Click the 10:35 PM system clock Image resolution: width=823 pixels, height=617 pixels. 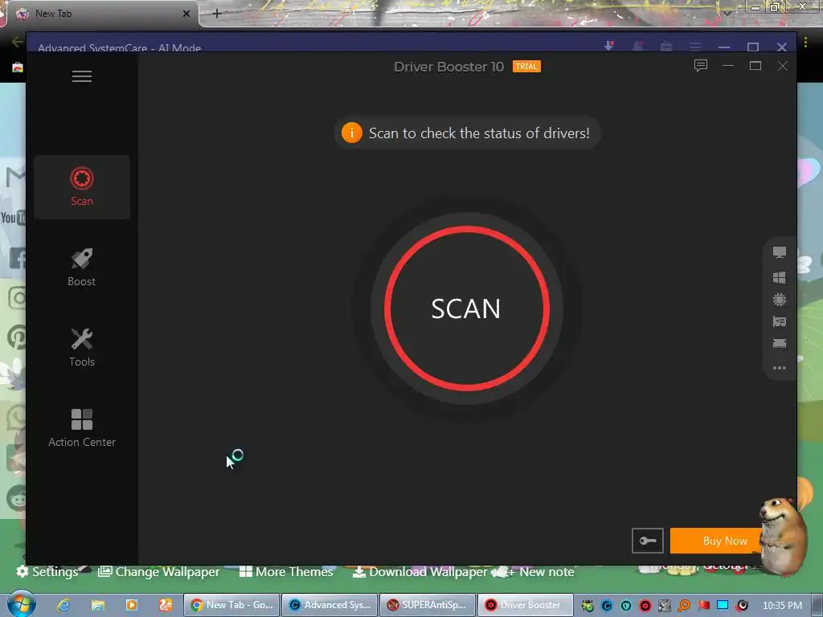pos(782,606)
